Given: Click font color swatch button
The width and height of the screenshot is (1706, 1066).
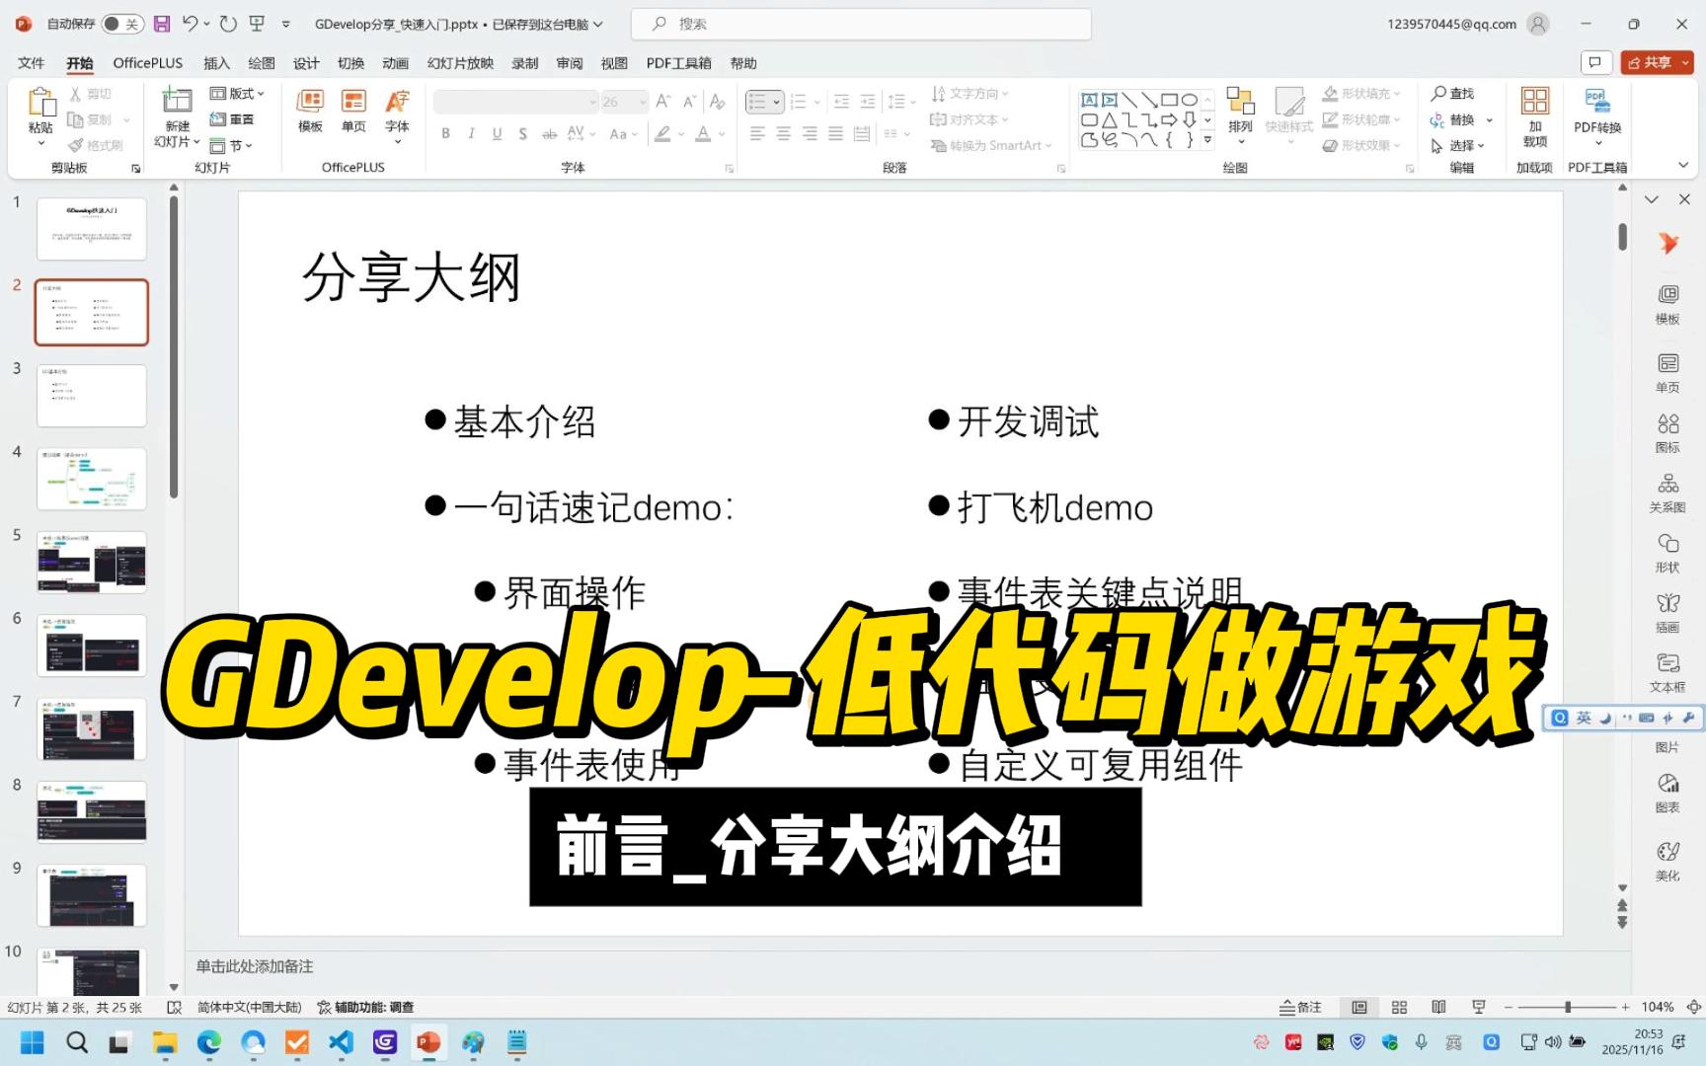Looking at the screenshot, I should [x=703, y=133].
